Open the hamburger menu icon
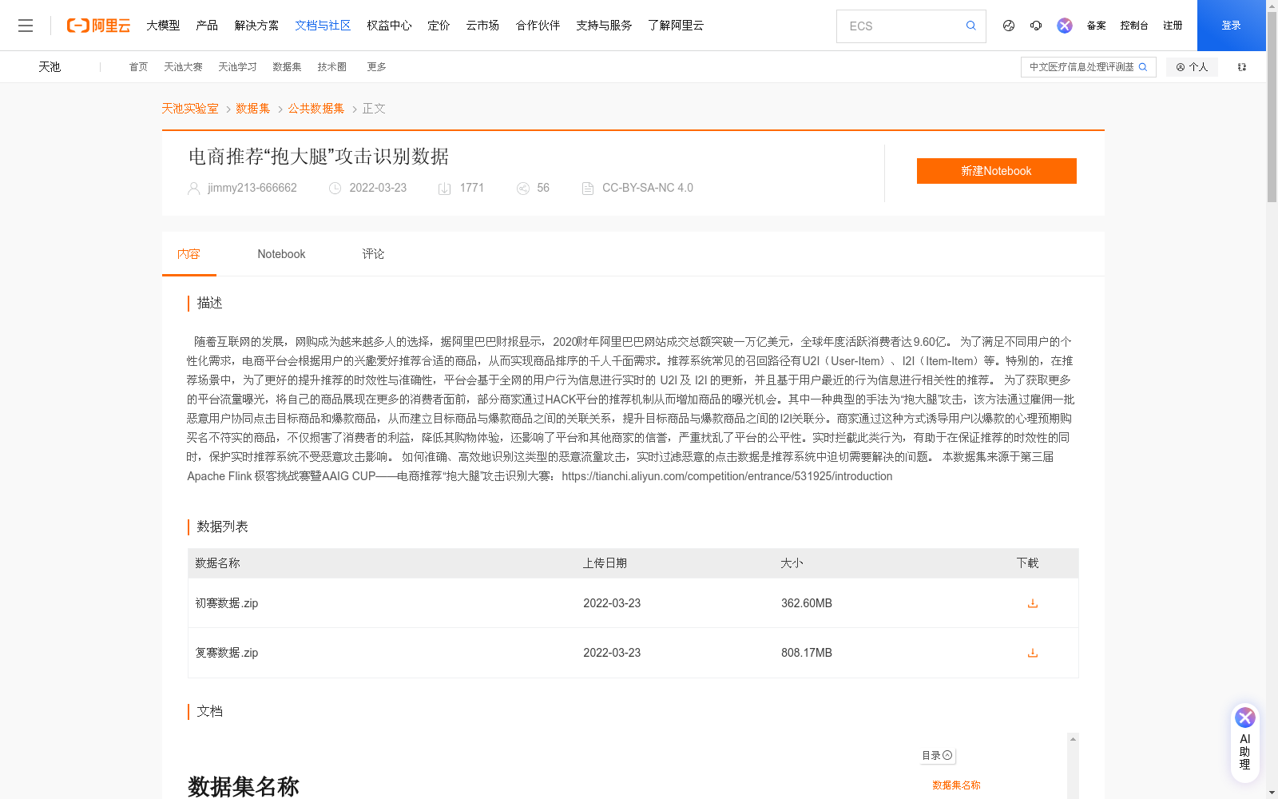The image size is (1278, 799). click(x=26, y=26)
